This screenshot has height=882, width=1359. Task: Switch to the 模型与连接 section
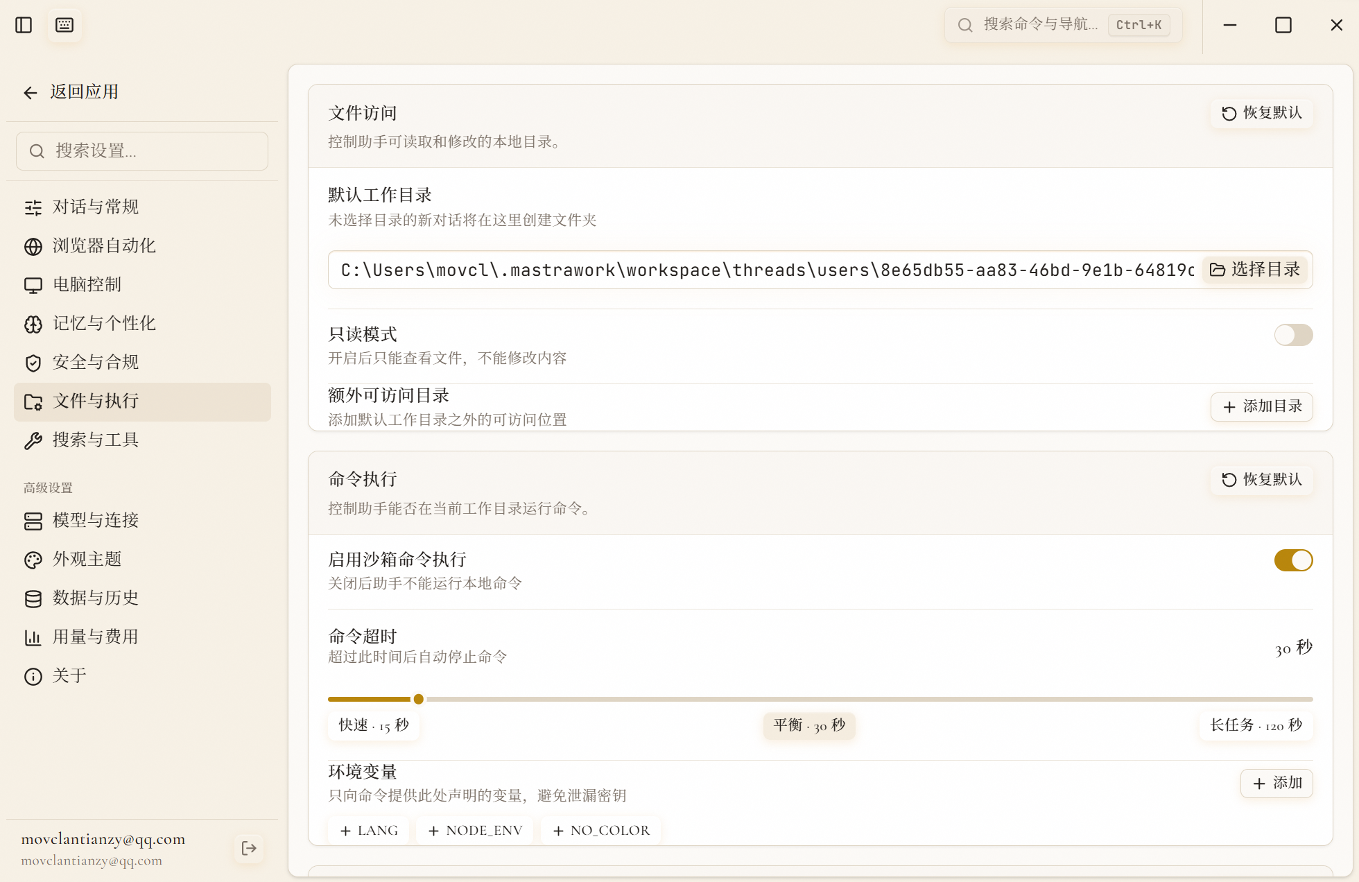142,521
